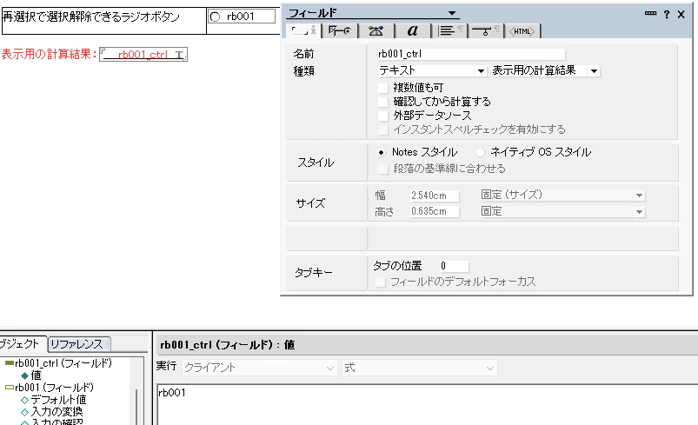Select the Notes スタイル radio button
Viewport: 698px width, 425px height.
coord(381,153)
